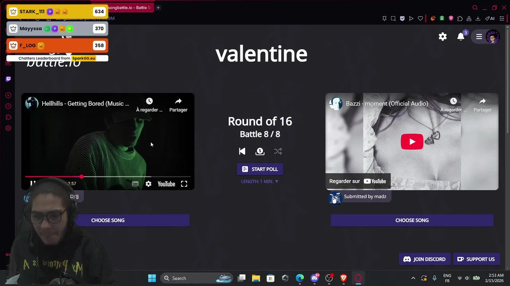Screen dimensions: 510x286
Task: Toggle subtitles on the Hellhills video
Action: (135, 184)
